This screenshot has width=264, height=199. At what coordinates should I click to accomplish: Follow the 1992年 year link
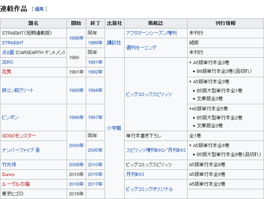pos(95,72)
